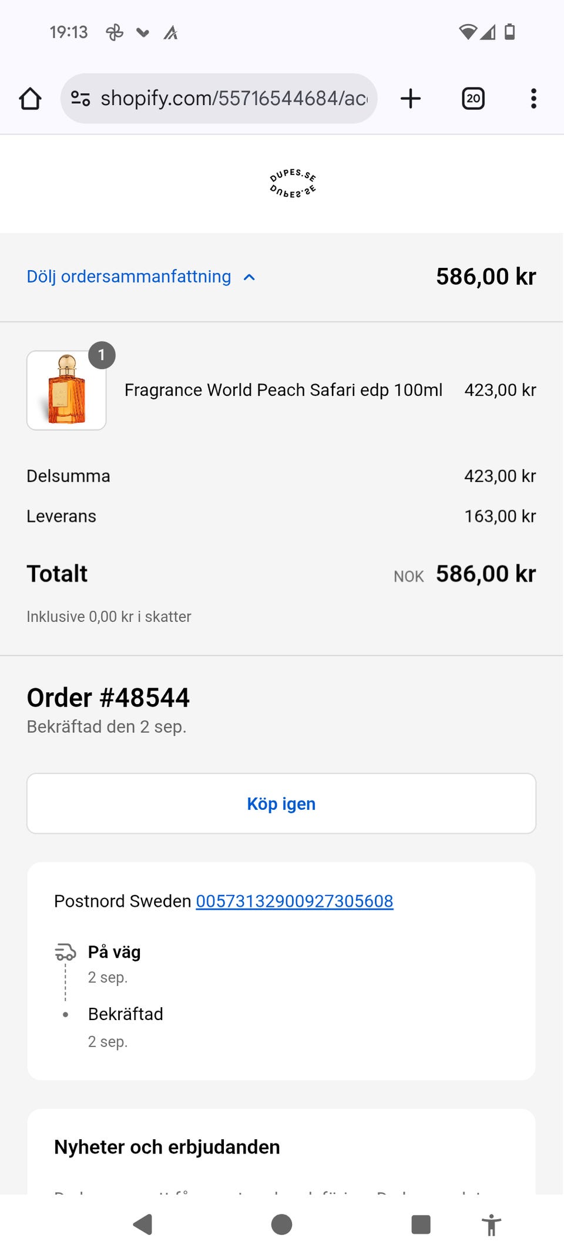Open recent apps with square button

click(421, 1224)
